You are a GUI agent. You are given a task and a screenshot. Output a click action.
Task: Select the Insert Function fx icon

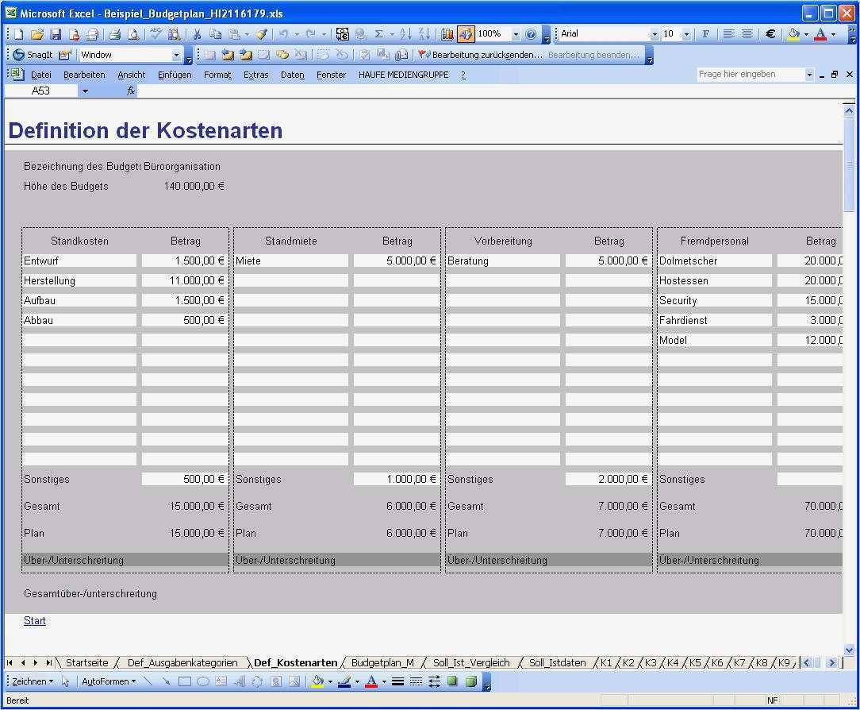point(131,90)
